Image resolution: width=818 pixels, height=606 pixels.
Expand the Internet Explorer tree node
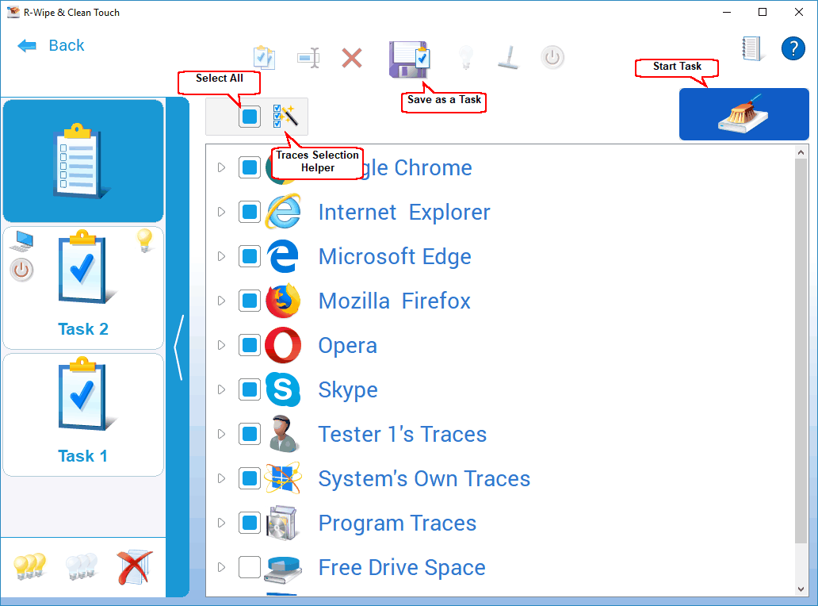click(x=222, y=212)
